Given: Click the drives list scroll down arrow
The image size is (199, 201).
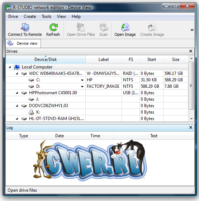Looking at the screenshot, I should coord(191,119).
